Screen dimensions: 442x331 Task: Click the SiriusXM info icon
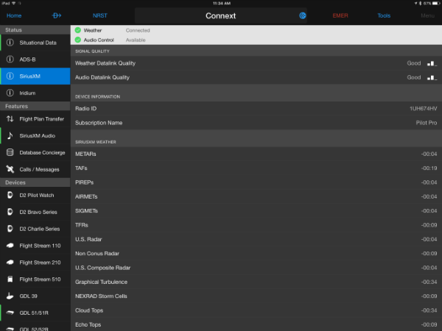tap(10, 76)
